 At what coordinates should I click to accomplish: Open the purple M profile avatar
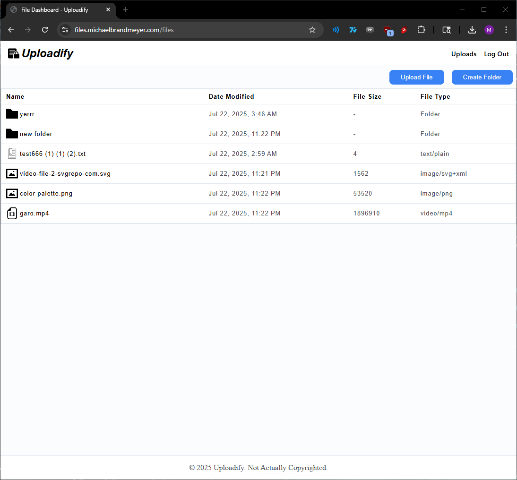(489, 30)
